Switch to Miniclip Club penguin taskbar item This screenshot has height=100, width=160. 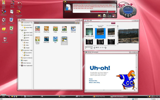click(119, 96)
